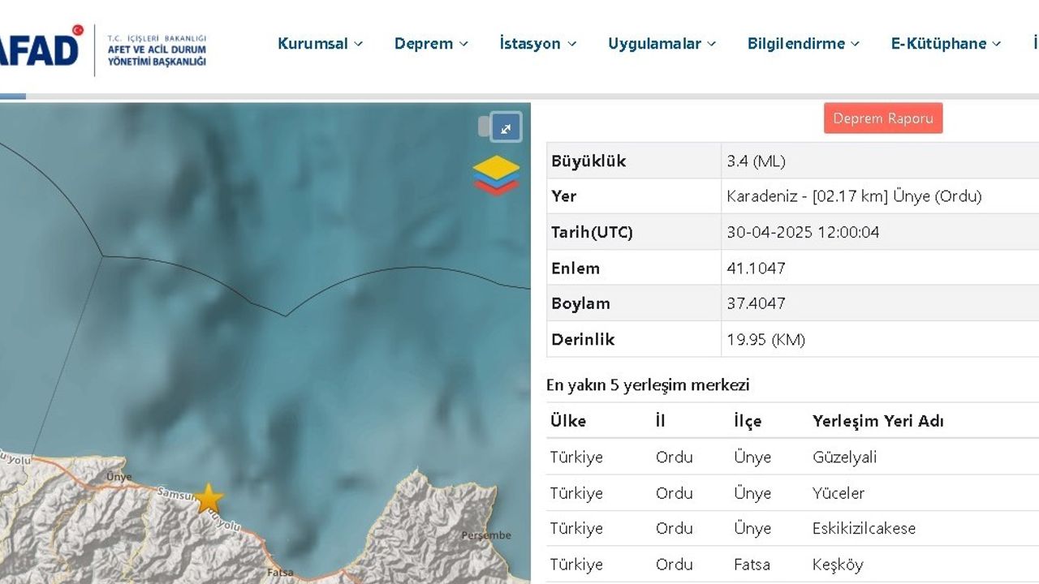Click the Fatsa label on the map
This screenshot has height=584, width=1039.
click(280, 573)
